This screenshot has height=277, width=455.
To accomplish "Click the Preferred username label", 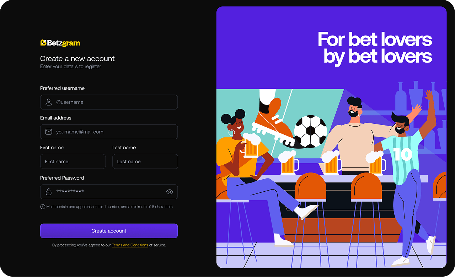I will click(62, 88).
